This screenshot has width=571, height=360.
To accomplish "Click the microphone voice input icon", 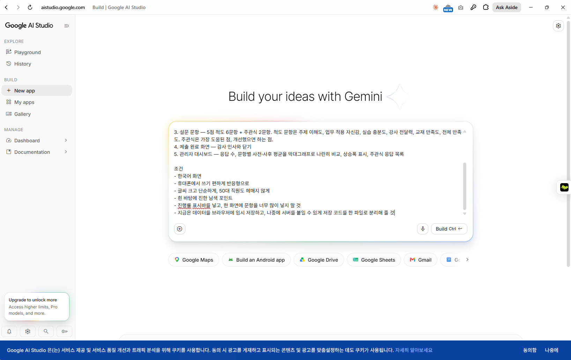I will [x=423, y=229].
